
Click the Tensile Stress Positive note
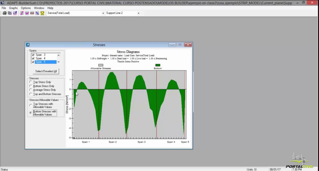[x=128, y=61]
